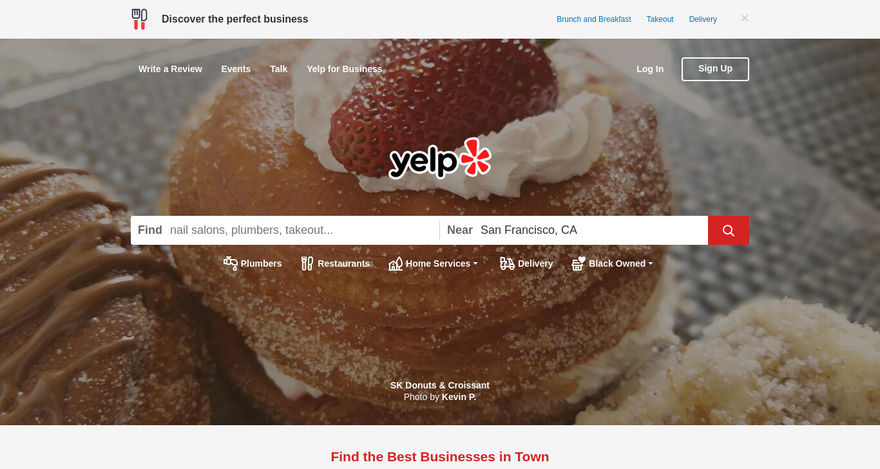Click the Log In link

pyautogui.click(x=650, y=69)
